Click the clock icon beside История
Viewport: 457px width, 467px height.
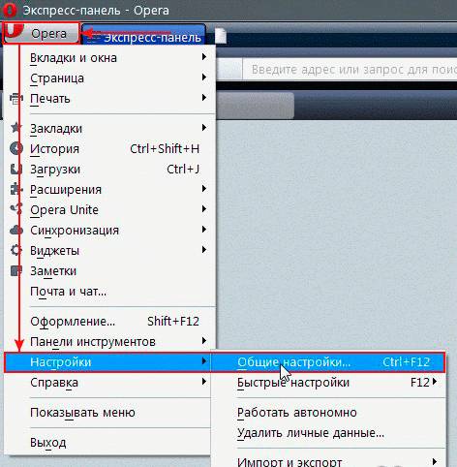16,148
